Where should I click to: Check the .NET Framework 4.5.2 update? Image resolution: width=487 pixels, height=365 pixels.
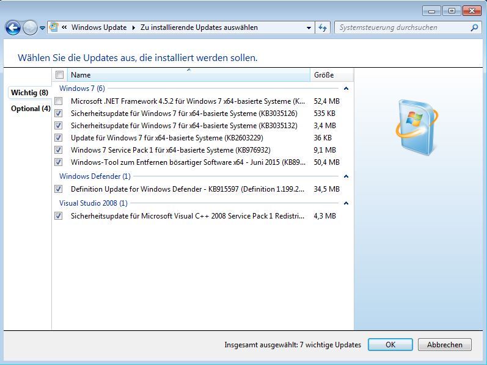click(59, 101)
